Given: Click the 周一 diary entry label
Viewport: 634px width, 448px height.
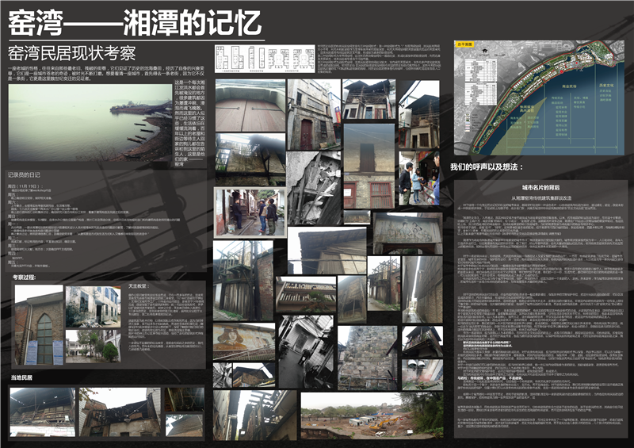Looking at the screenshot, I should (x=12, y=224).
